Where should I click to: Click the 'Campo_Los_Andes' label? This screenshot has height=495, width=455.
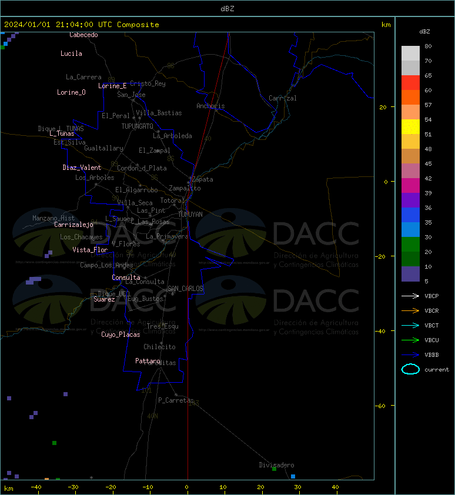pos(106,265)
